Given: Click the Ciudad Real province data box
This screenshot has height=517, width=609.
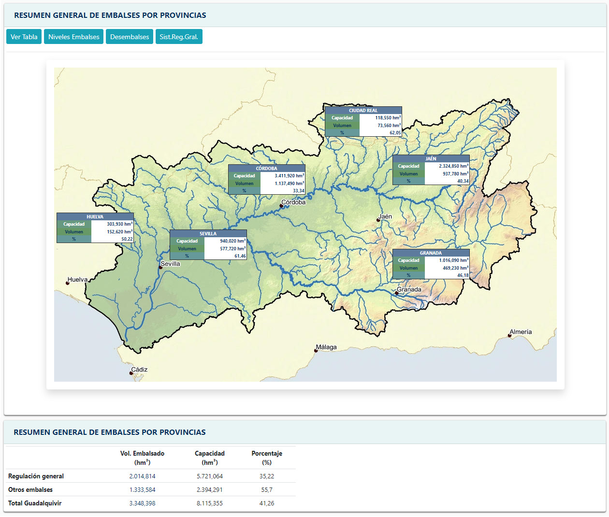Looking at the screenshot, I should (363, 121).
